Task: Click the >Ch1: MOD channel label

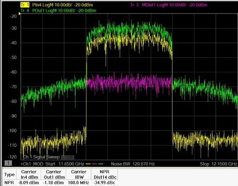Action: tap(32, 164)
